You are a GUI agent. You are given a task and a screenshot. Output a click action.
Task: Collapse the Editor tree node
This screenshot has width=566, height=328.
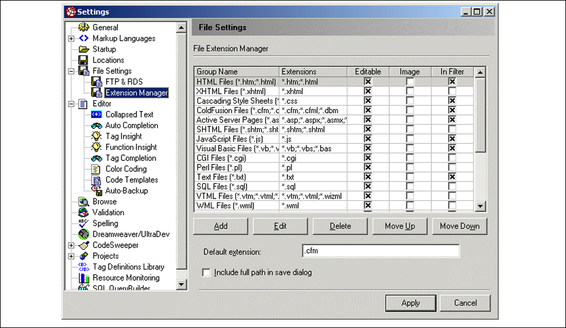point(71,104)
